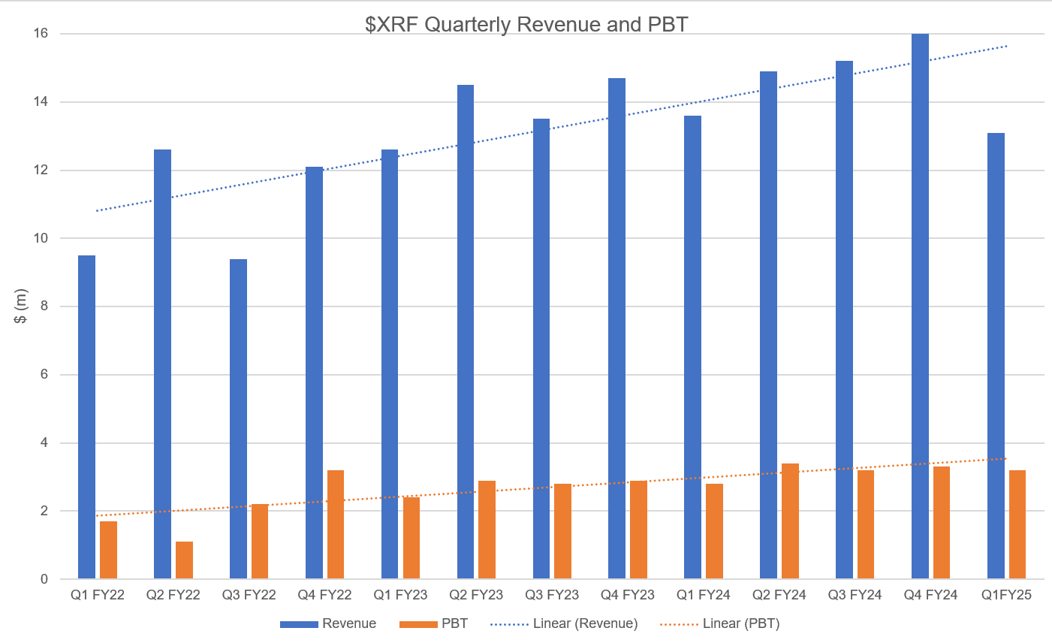Viewport: 1052px width, 643px height.
Task: Click the y-axis value 6
Action: [x=44, y=375]
